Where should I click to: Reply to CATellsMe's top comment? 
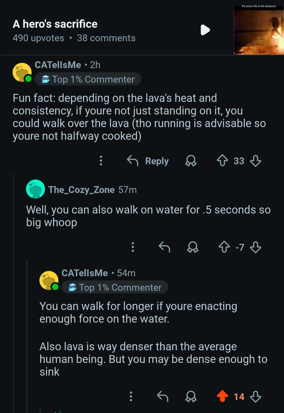(148, 161)
